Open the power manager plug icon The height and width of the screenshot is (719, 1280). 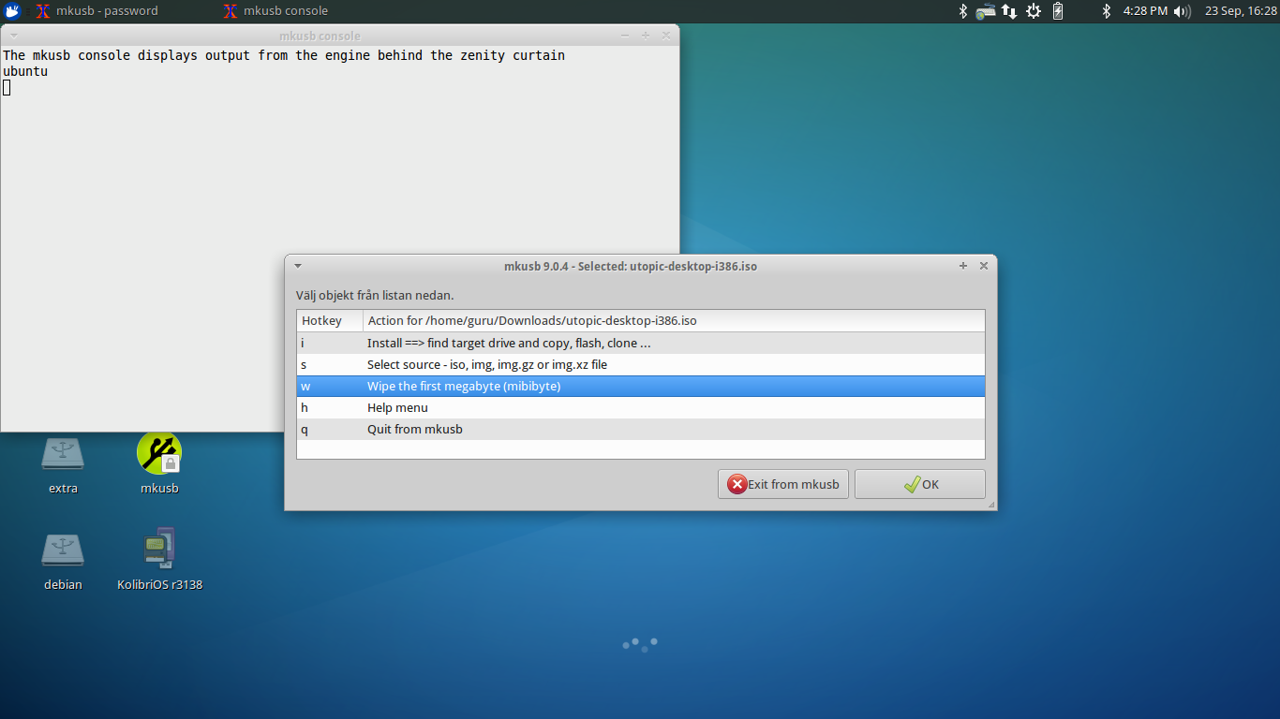pyautogui.click(x=1034, y=11)
